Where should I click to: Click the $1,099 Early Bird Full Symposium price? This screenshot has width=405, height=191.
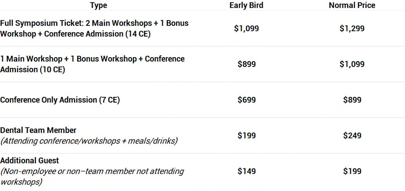pos(246,28)
